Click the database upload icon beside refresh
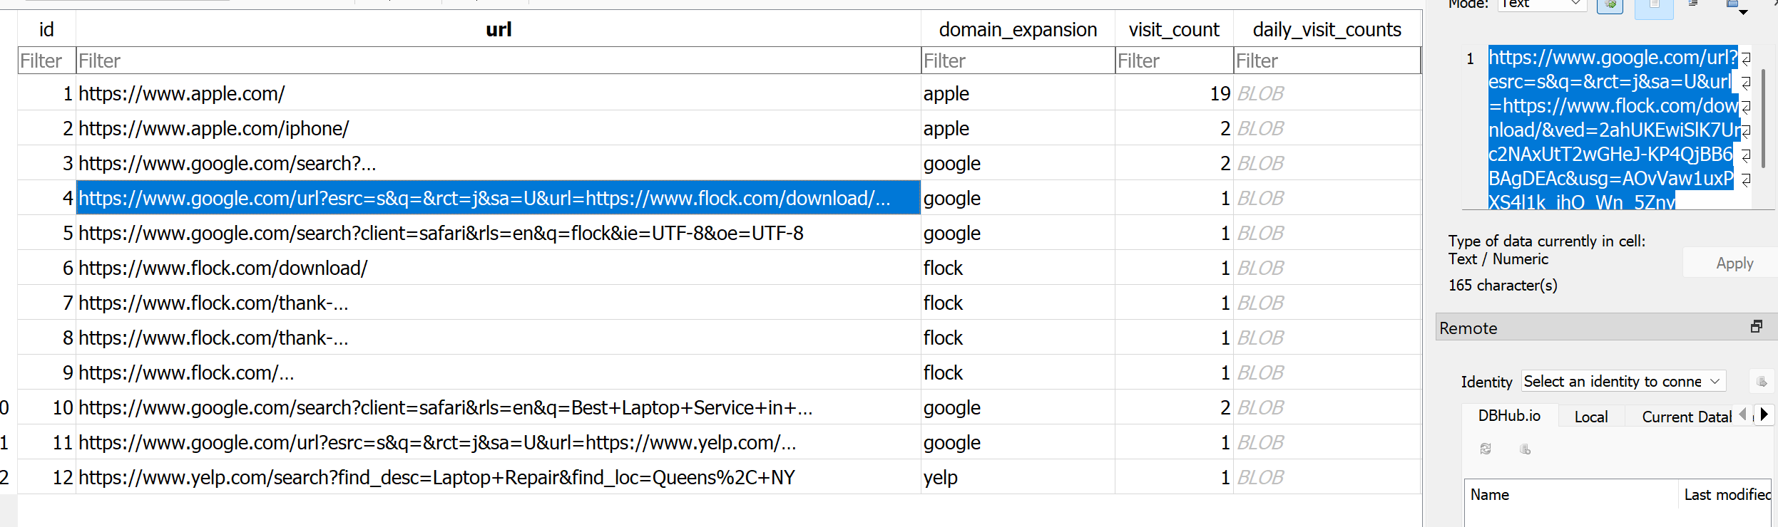This screenshot has height=527, width=1778. tap(1525, 449)
